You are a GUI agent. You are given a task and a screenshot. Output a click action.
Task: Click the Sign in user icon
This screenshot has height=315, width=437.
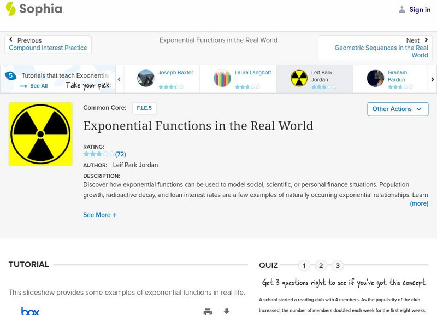tap(402, 10)
